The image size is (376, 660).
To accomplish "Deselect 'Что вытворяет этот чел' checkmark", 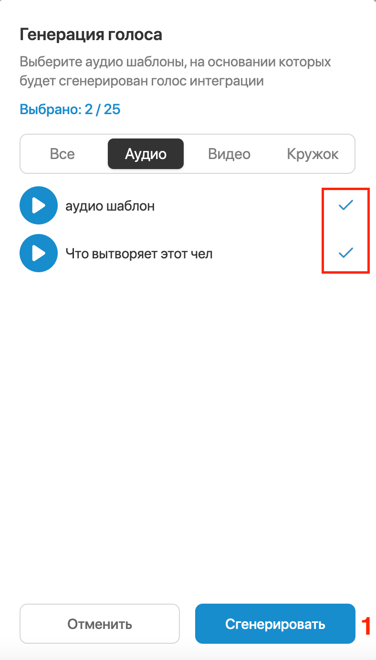I will click(x=345, y=253).
